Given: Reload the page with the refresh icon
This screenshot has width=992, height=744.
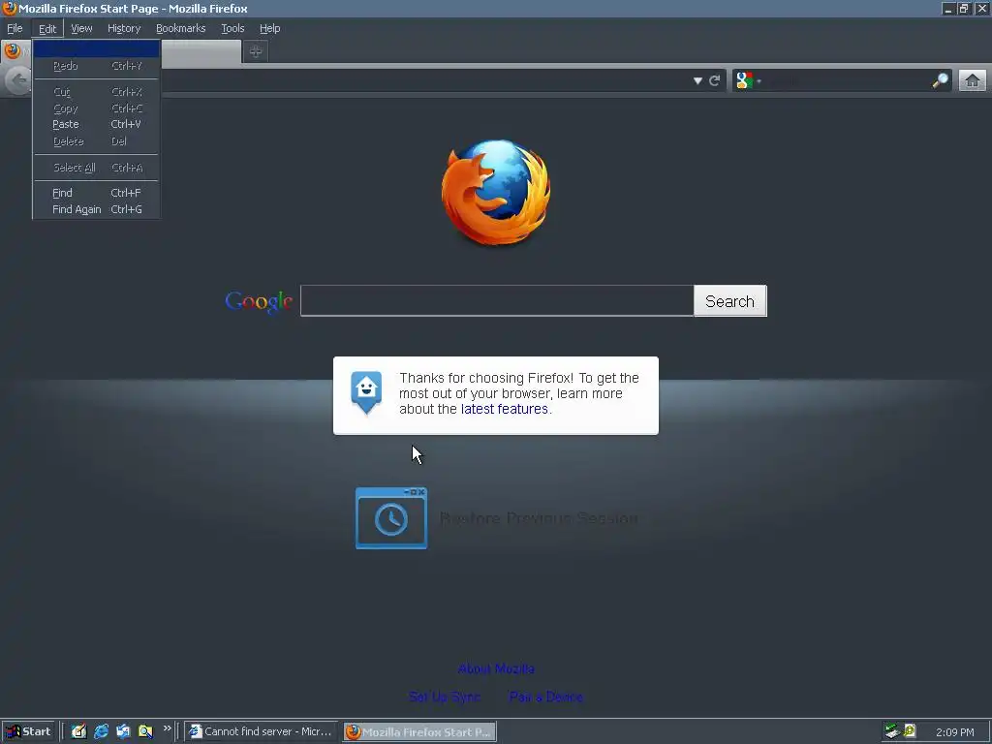Looking at the screenshot, I should (x=715, y=80).
